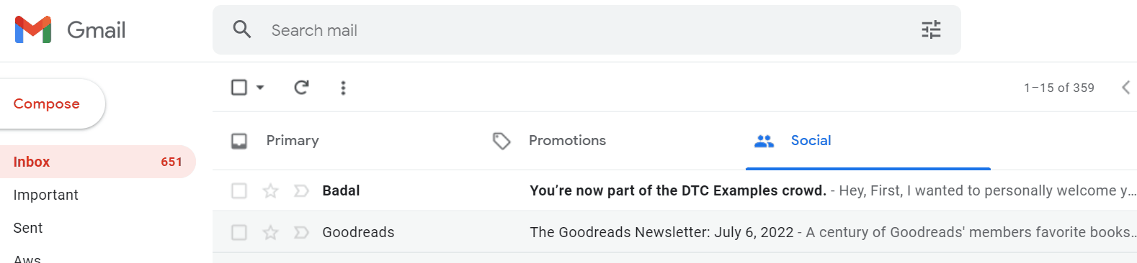Image resolution: width=1137 pixels, height=263 pixels.
Task: Open search filter options icon
Action: point(931,29)
